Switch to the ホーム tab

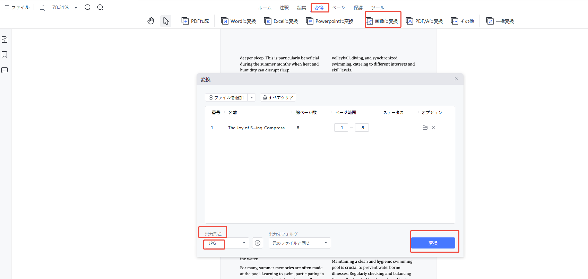(x=265, y=8)
